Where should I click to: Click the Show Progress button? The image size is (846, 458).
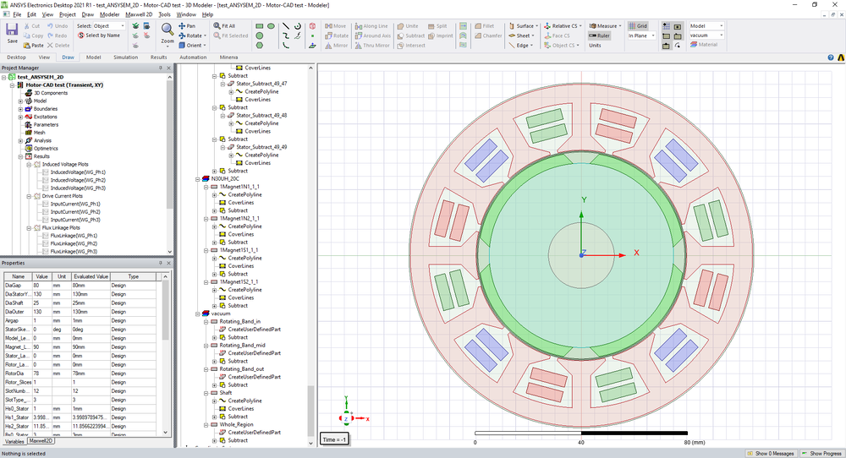click(821, 453)
